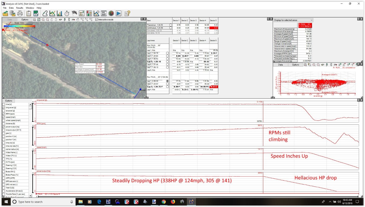The height and width of the screenshot is (207, 365).
Task: Open the notification center icon
Action: point(357,202)
